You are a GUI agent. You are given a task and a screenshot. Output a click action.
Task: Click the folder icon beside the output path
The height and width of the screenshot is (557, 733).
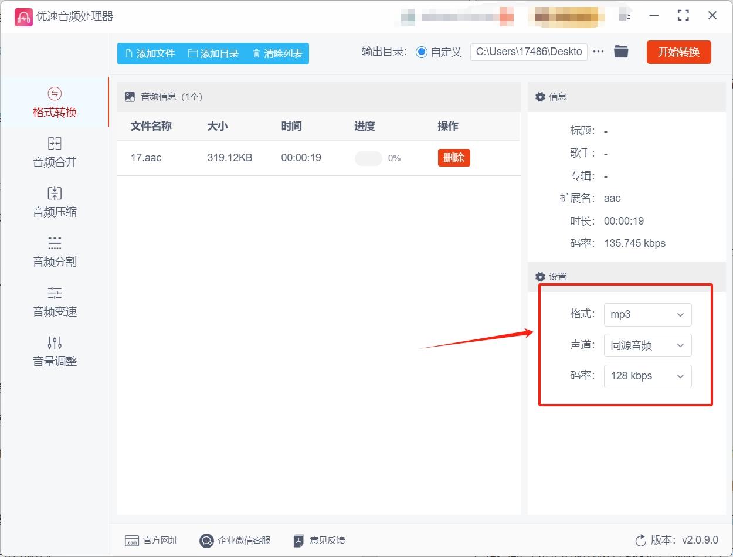pos(621,52)
